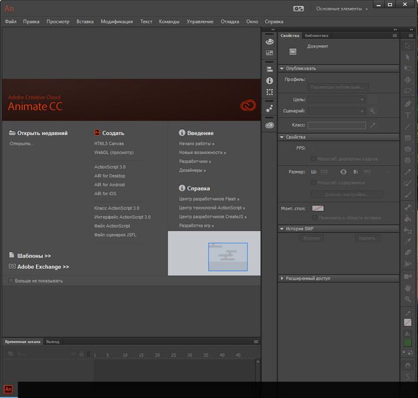The height and width of the screenshot is (398, 418).
Task: Select the Bone tool
Action: pos(408,207)
